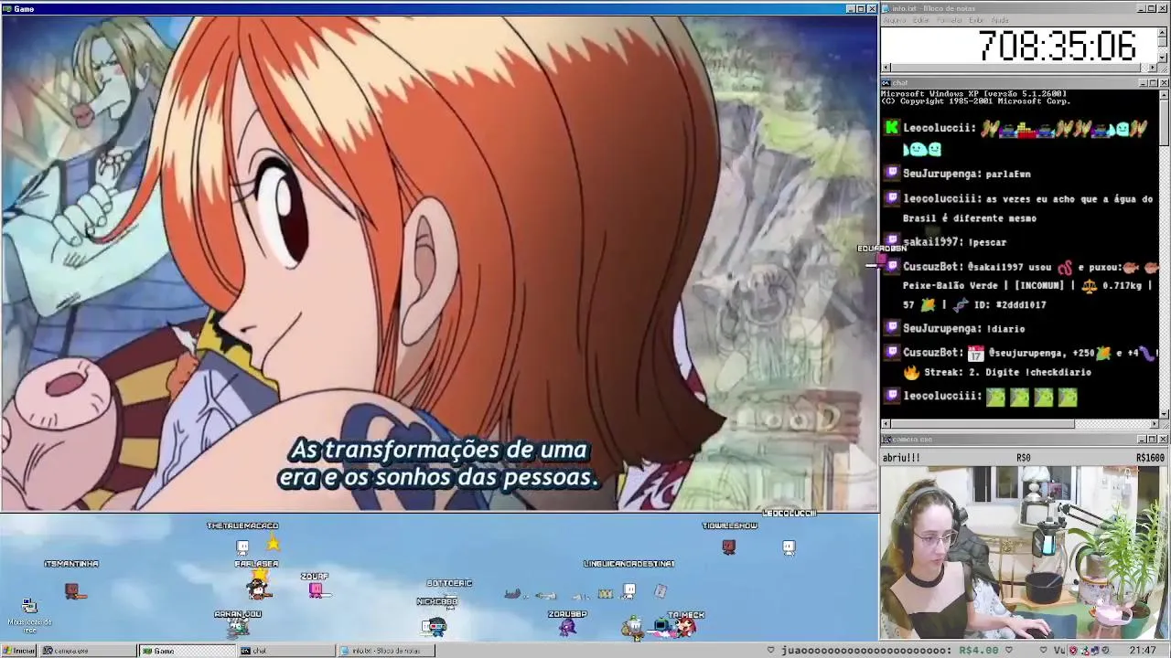
Task: Click the green K badge beside Leocoluccii
Action: (x=891, y=128)
